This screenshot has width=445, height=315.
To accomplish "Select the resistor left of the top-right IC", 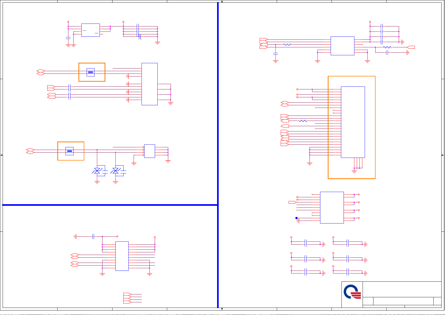I will point(287,45).
